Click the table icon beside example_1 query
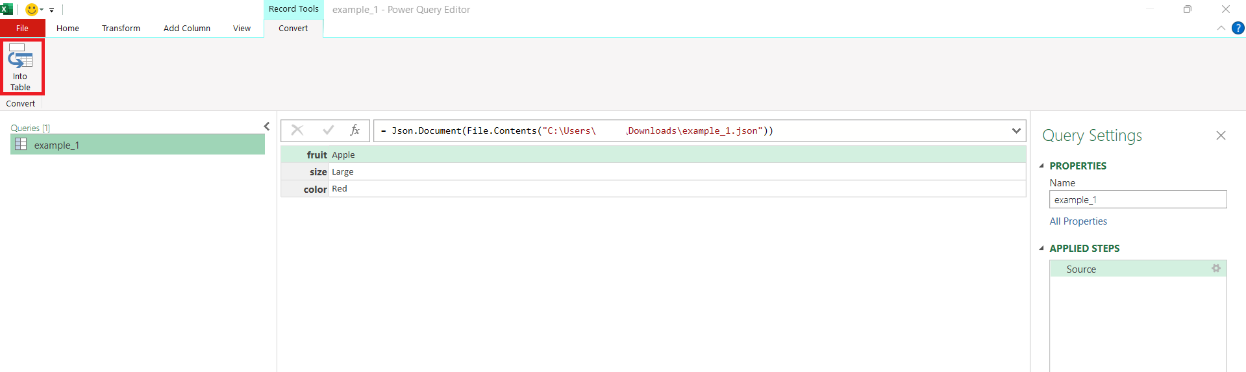Screen dimensions: 1246x372 [21, 144]
